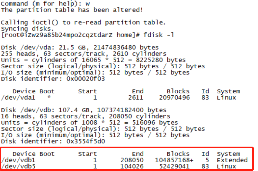Click the 'Extended' system type text

232,160
